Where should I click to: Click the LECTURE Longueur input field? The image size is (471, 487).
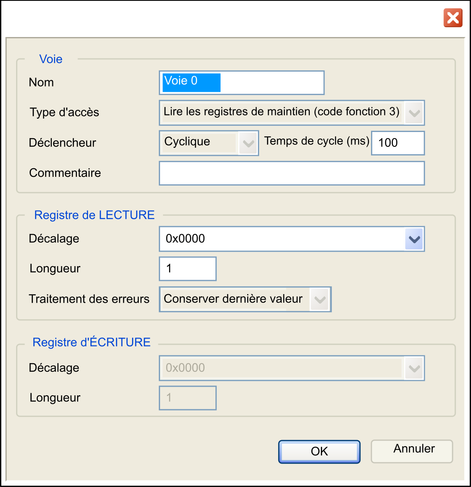point(188,269)
